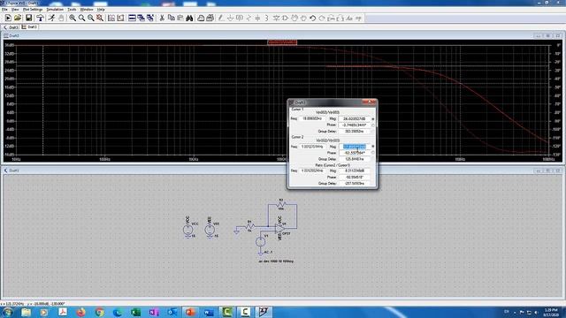This screenshot has width=566, height=318.
Task: Click the paste clipboard icon
Action: (180, 18)
